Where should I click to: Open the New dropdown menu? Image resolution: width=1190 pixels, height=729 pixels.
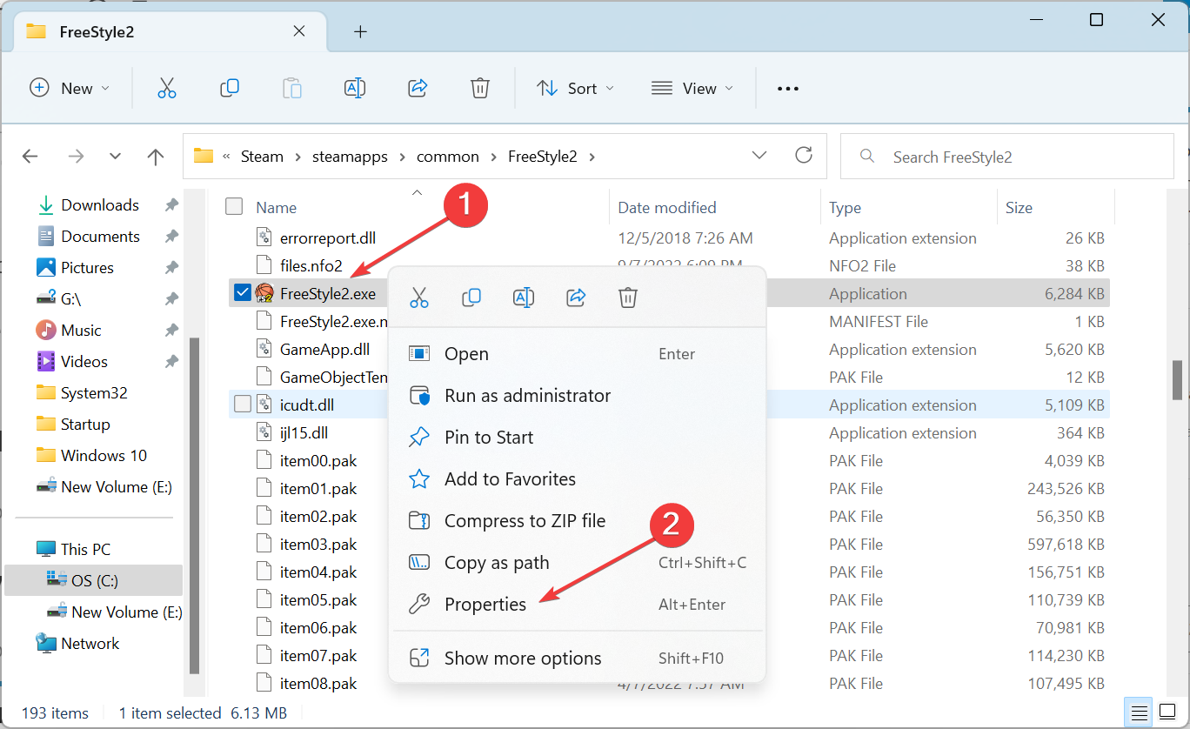(x=70, y=88)
